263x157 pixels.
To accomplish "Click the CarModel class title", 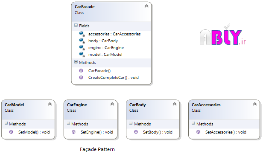I will (14, 105).
